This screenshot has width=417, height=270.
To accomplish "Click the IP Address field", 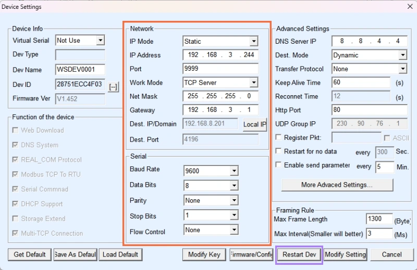I will click(x=220, y=55).
